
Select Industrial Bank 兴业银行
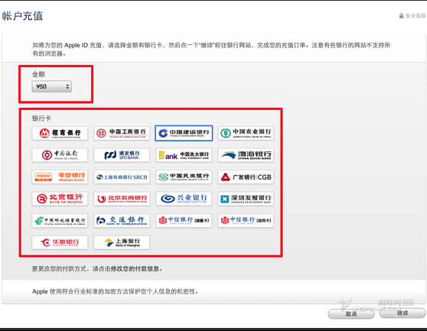184,199
